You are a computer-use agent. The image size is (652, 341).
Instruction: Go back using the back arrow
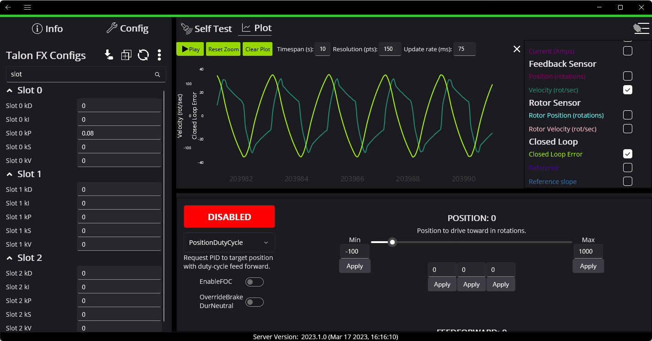pyautogui.click(x=8, y=7)
